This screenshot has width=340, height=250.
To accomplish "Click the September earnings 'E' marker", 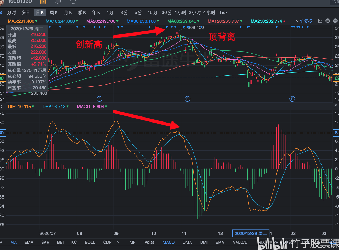I will 100,98.
